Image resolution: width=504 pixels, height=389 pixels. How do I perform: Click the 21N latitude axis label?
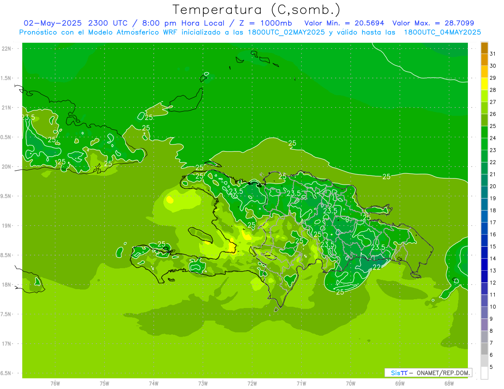pos(7,108)
